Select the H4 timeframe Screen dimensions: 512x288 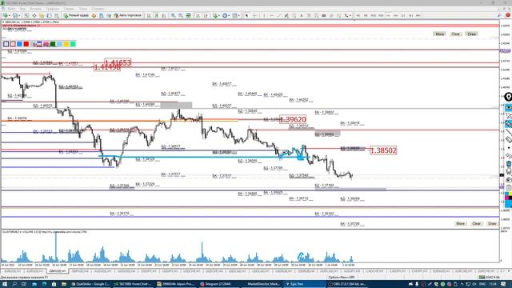click(x=396, y=15)
